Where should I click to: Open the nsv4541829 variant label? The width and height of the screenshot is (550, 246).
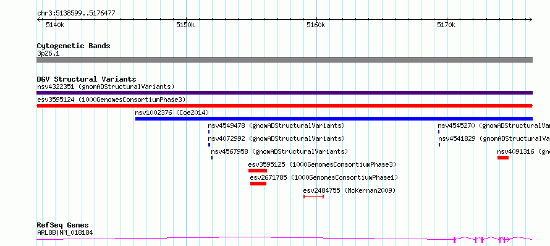pos(494,138)
